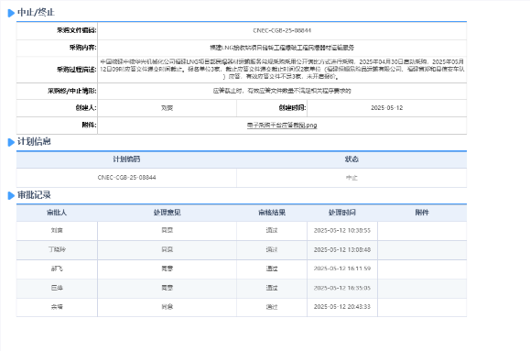
Task: Click the blue triangle beside 中止/终止 heading
Action: pyautogui.click(x=11, y=13)
